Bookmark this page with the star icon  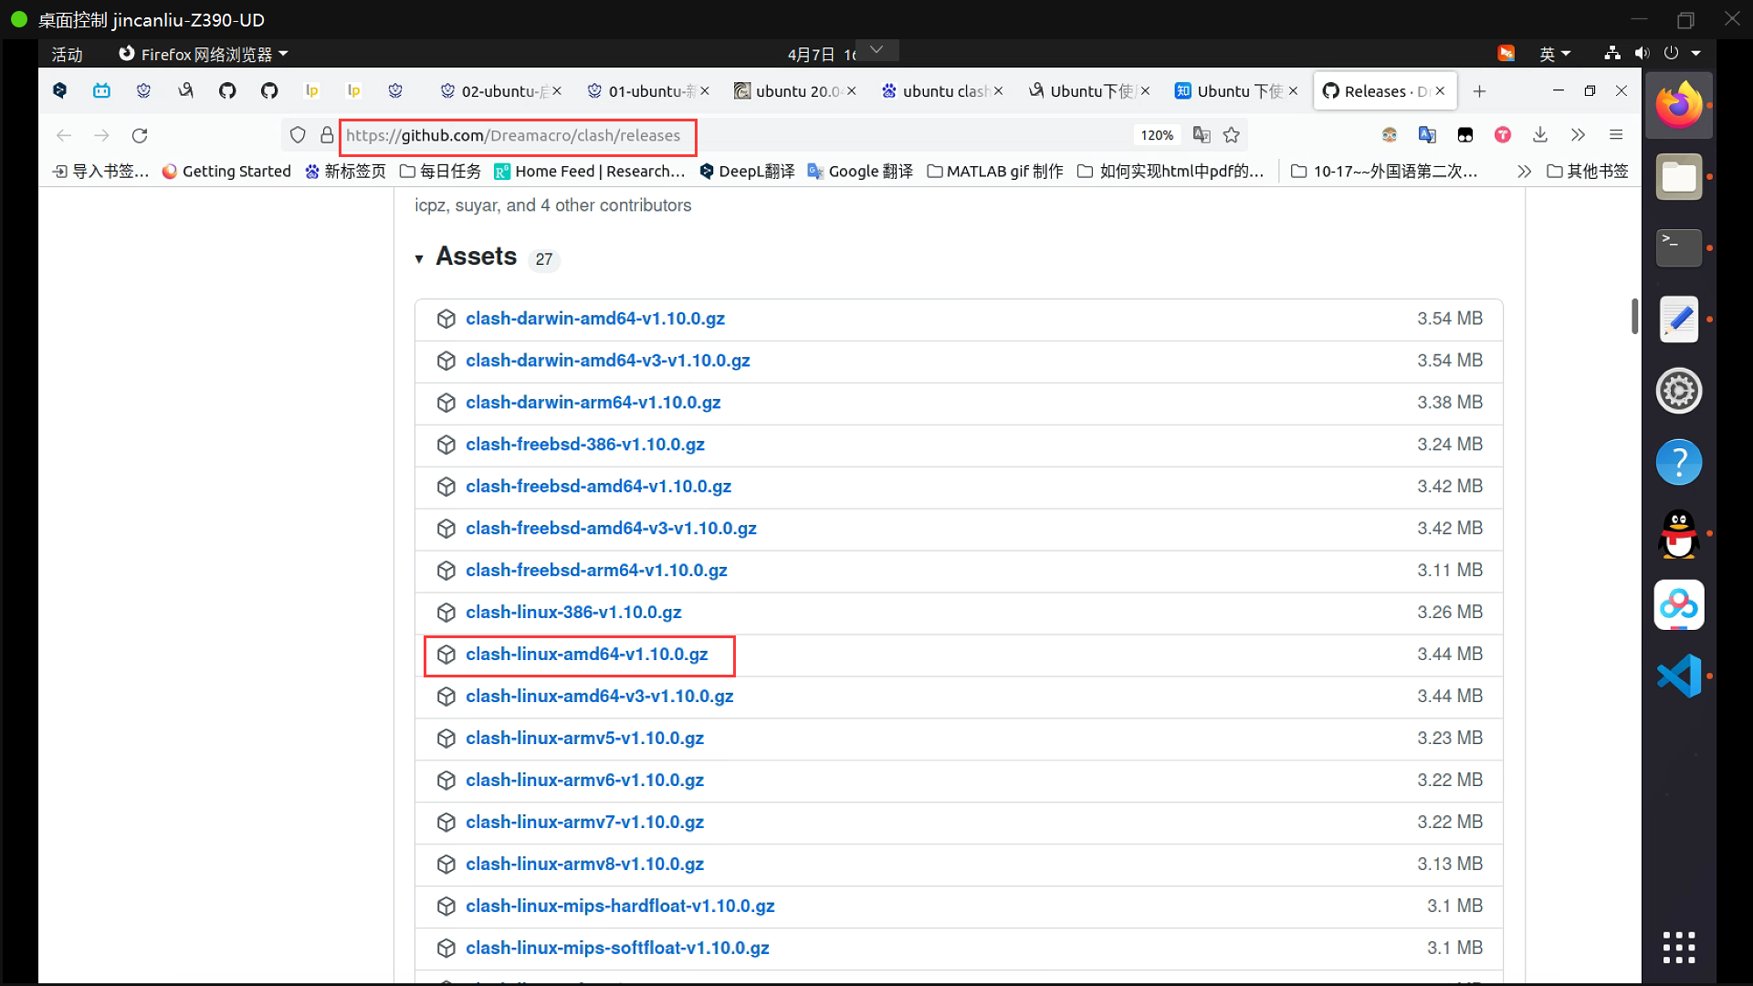click(x=1232, y=135)
